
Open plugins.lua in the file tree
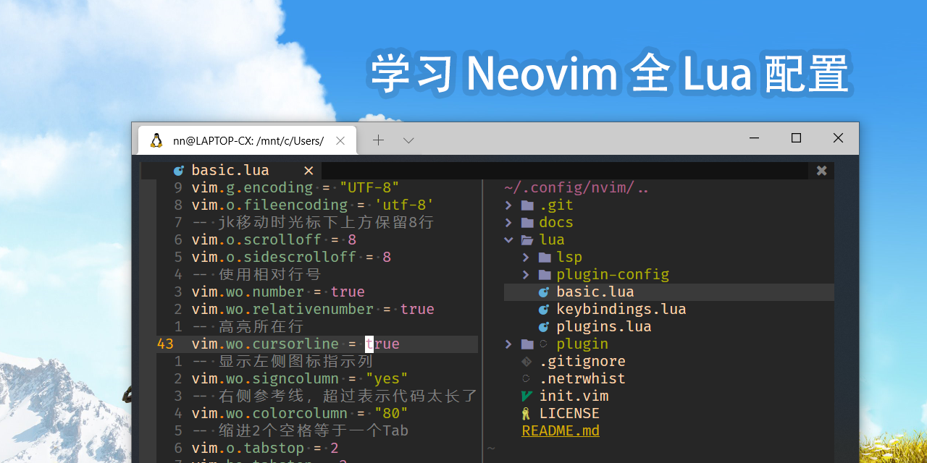pyautogui.click(x=604, y=327)
